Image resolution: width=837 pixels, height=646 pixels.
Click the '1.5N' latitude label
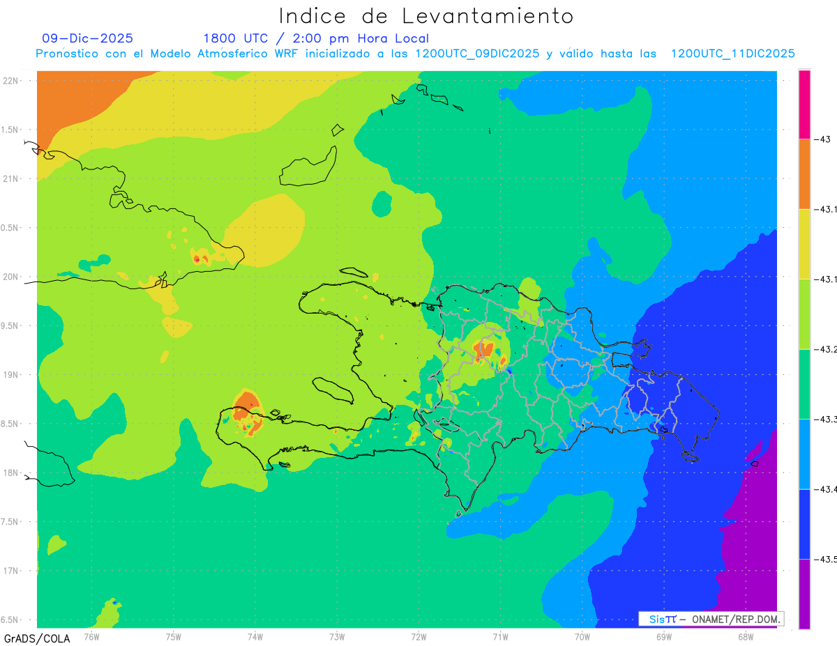pos(9,130)
